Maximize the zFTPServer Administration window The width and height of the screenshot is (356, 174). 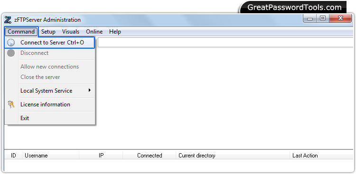323,18
